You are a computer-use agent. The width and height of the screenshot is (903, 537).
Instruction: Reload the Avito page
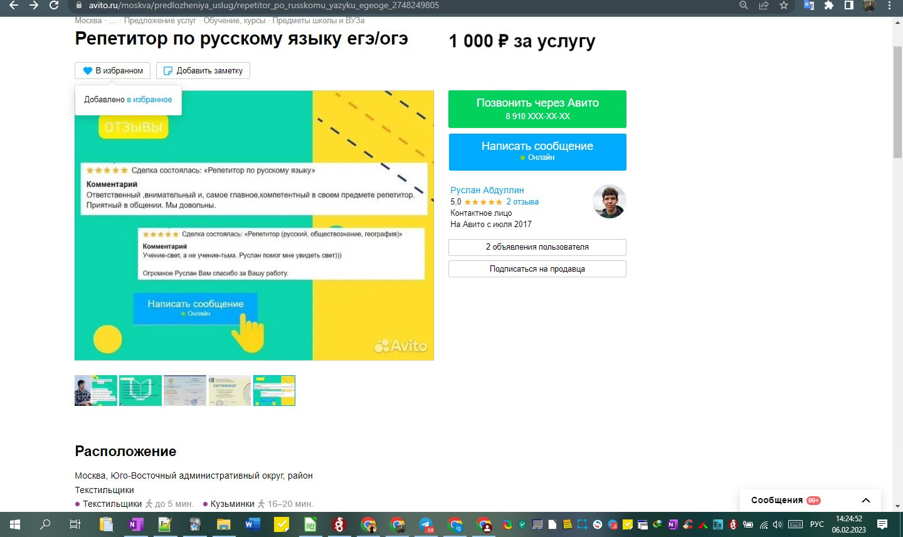tap(54, 5)
